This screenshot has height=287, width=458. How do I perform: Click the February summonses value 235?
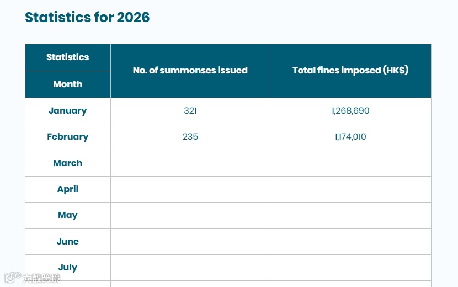tap(190, 137)
